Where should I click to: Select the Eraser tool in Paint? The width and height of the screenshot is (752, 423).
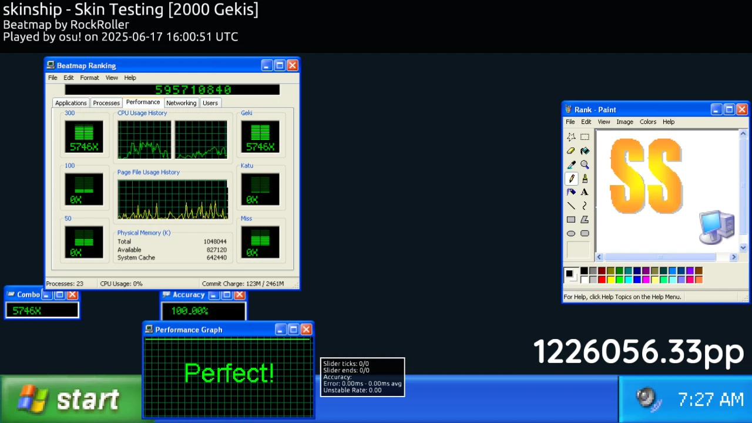pos(571,151)
